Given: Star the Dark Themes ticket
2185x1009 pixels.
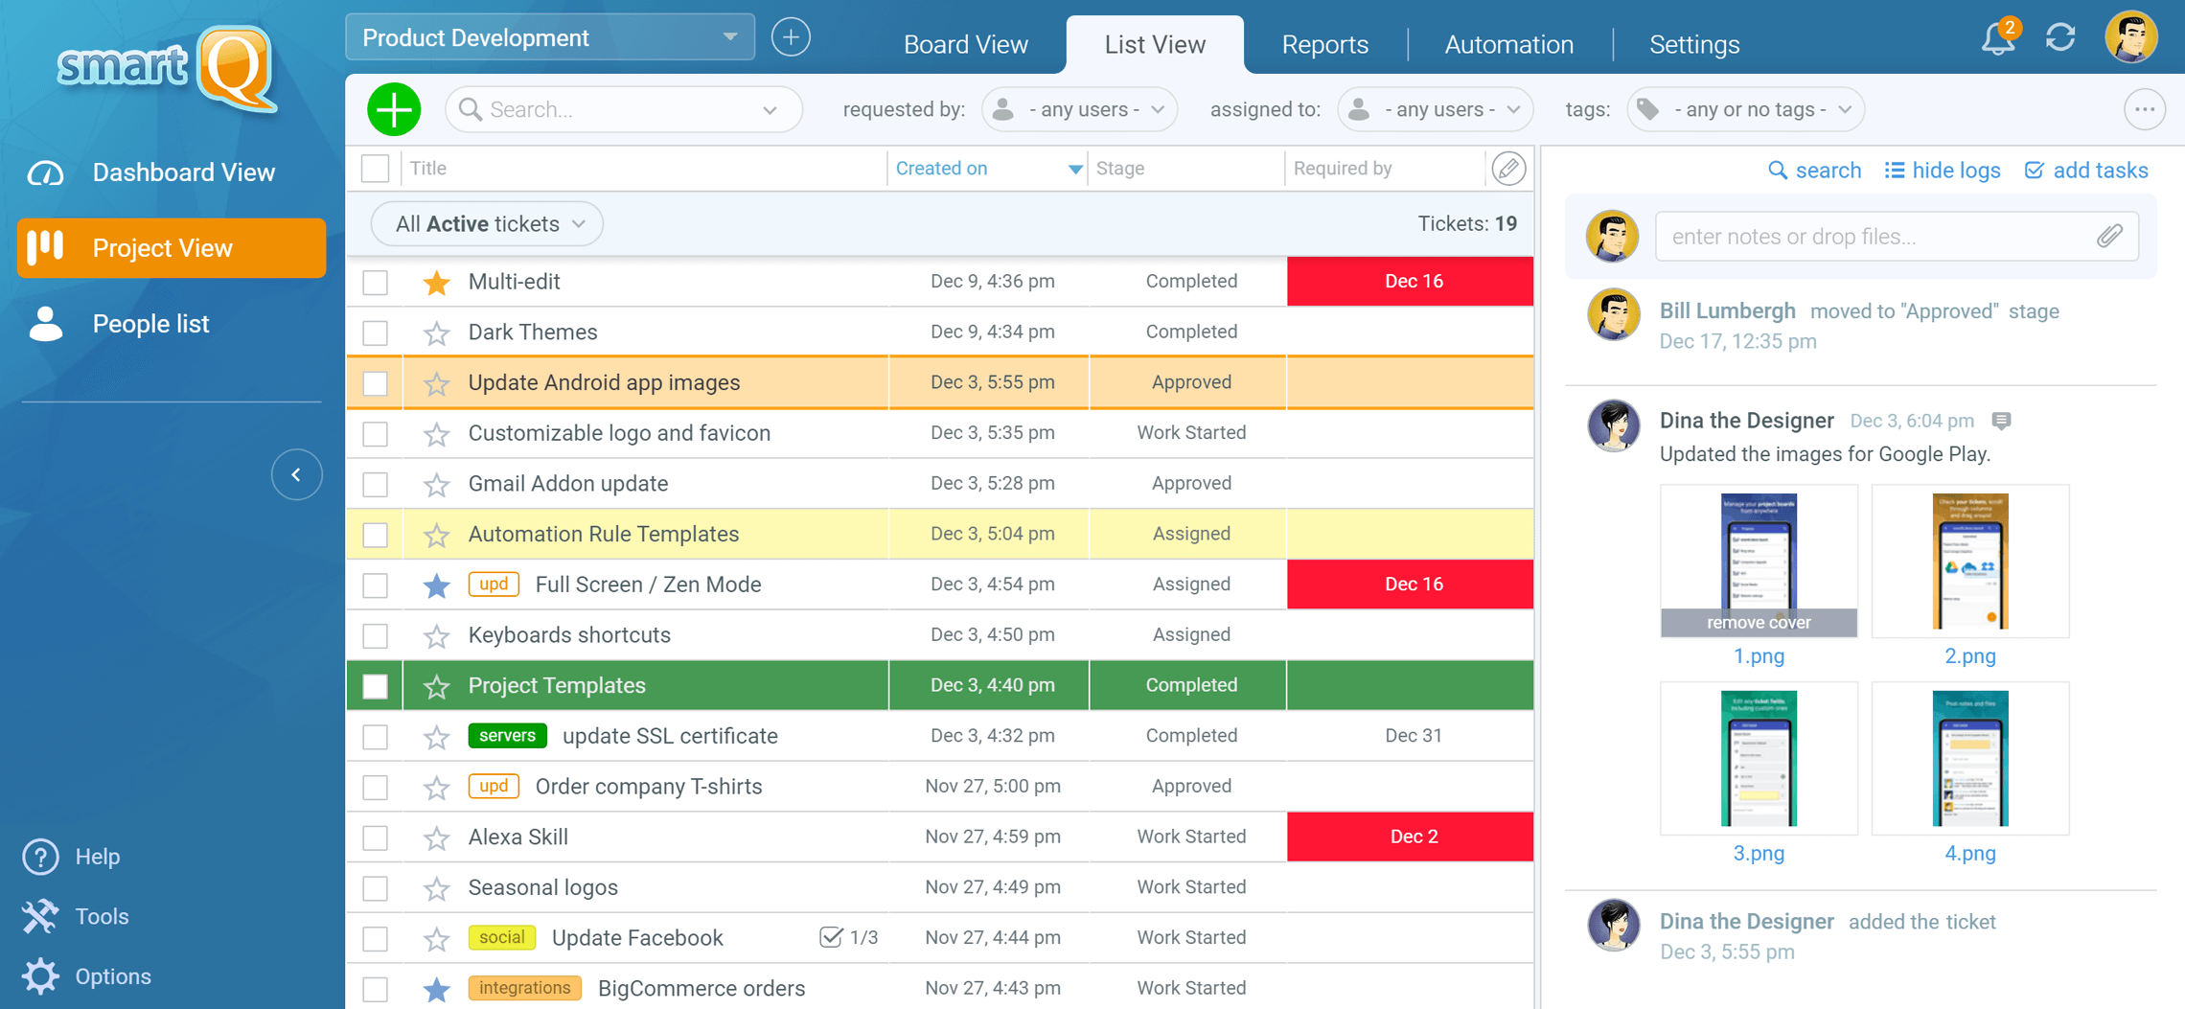Looking at the screenshot, I should coord(437,333).
